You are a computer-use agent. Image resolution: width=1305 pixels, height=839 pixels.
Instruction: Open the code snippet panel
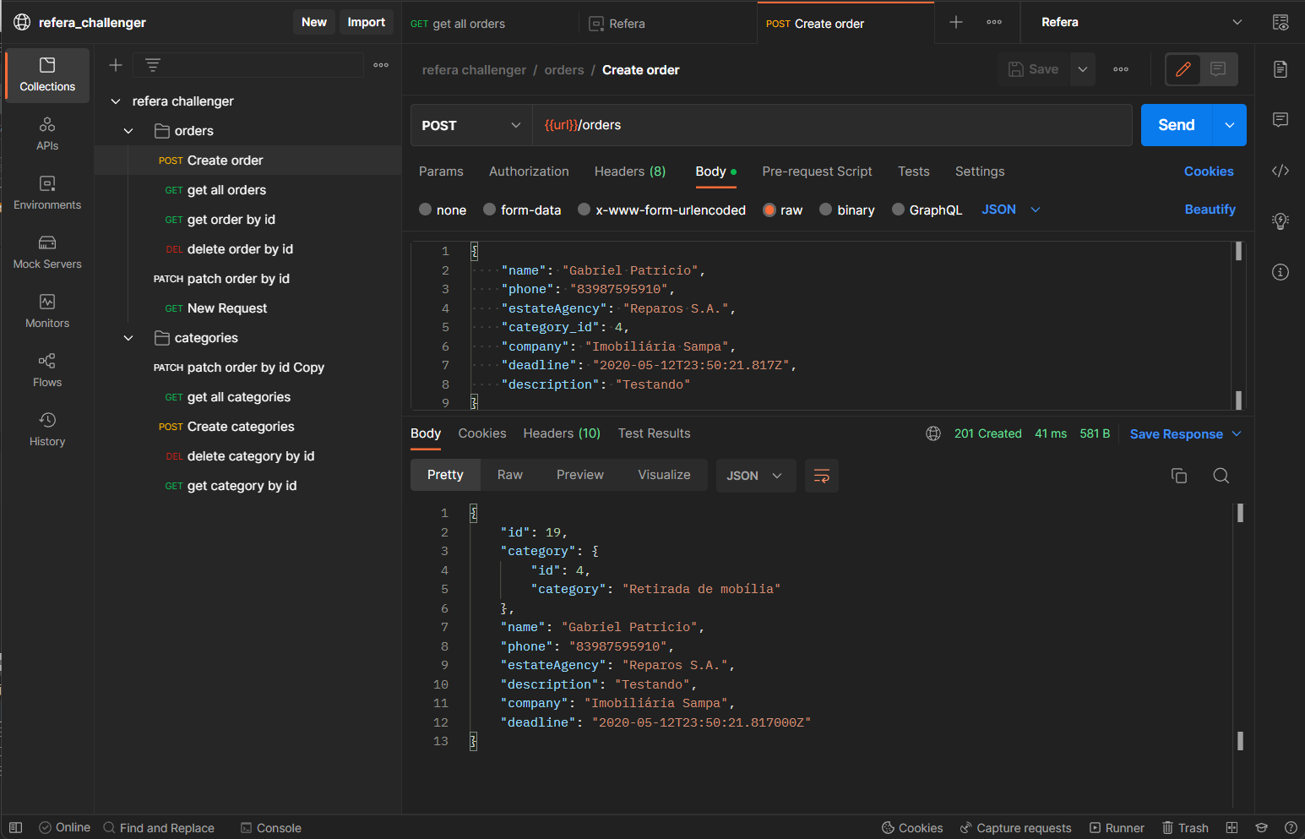1281,171
